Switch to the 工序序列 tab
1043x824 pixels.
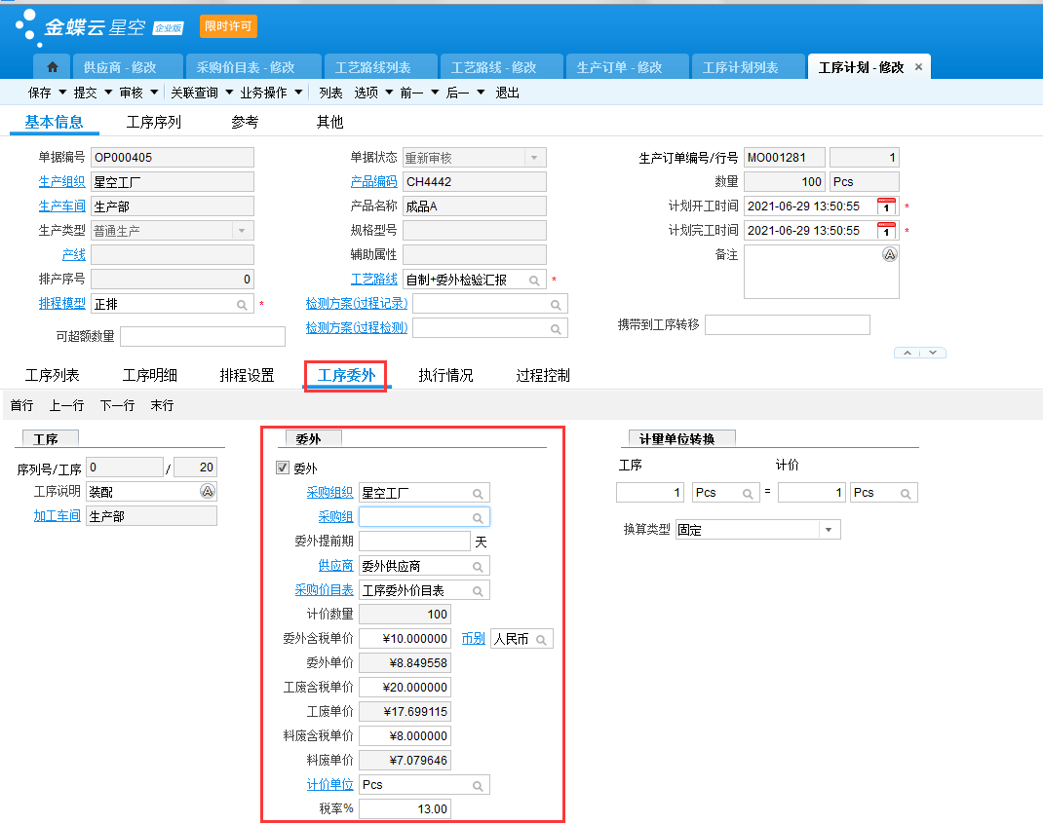coord(154,123)
